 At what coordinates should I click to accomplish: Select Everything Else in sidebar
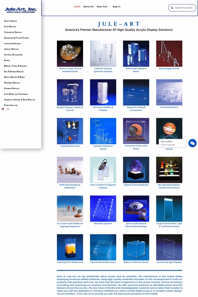(11, 105)
